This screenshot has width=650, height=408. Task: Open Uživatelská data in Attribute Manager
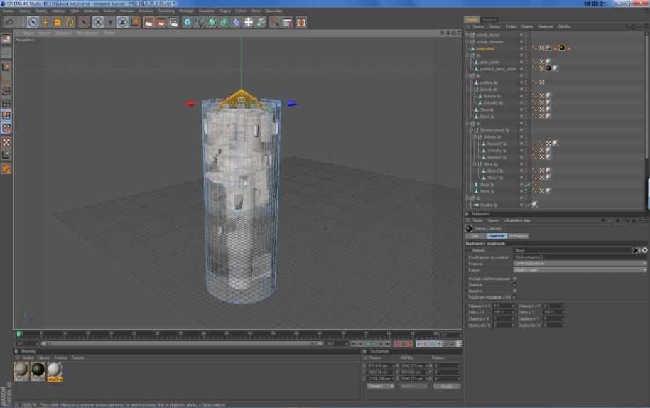517,220
